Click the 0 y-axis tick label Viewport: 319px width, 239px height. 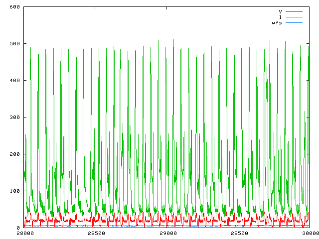pos(17,228)
